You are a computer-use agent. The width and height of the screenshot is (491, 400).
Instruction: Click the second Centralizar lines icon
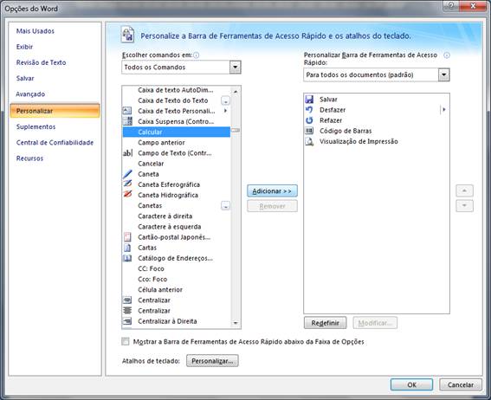point(127,311)
